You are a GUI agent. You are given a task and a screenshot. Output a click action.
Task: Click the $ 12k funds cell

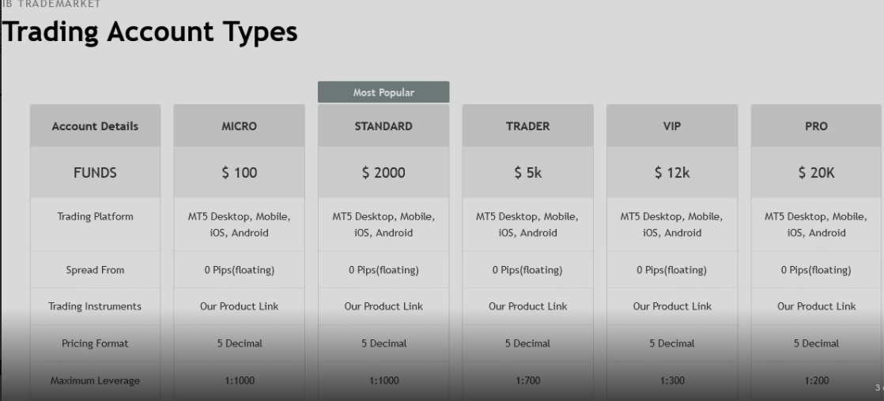tap(672, 172)
